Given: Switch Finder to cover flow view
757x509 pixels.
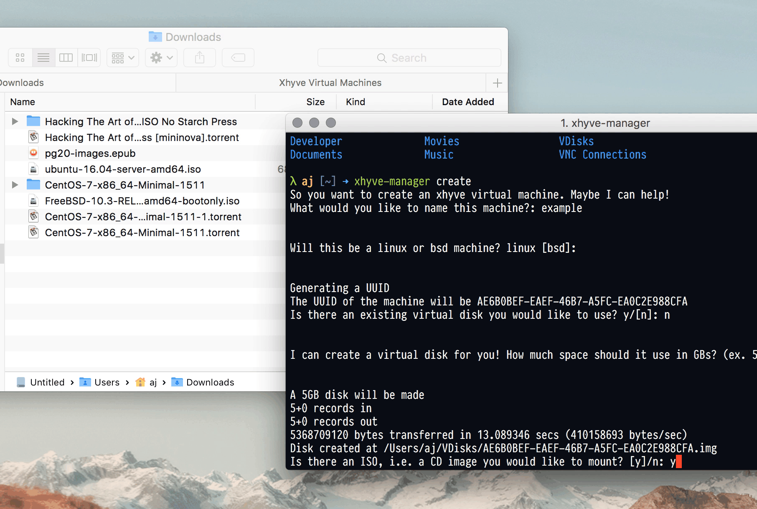Looking at the screenshot, I should (x=89, y=58).
